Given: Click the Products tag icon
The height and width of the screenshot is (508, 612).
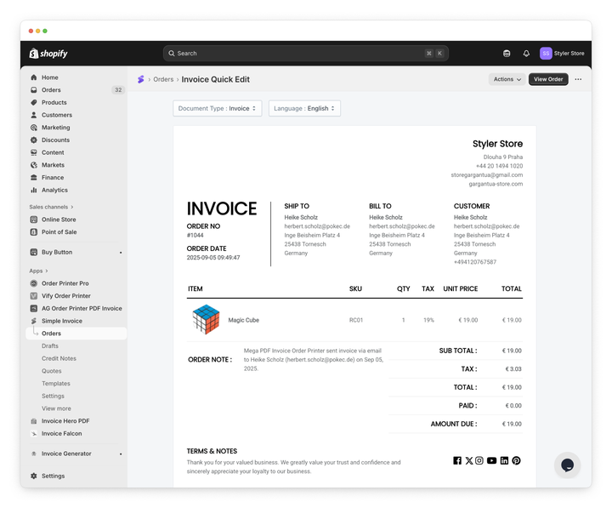Looking at the screenshot, I should (x=34, y=102).
